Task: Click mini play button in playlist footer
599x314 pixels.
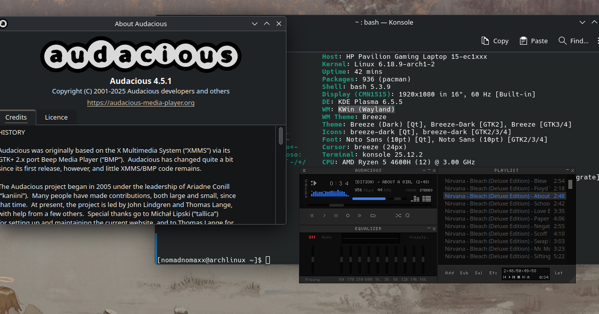Action: point(509,277)
